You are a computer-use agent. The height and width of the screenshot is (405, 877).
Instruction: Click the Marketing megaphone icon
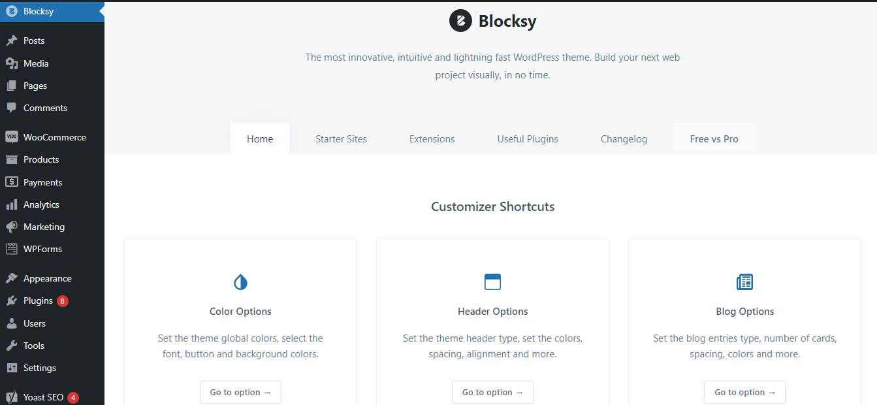(x=12, y=227)
